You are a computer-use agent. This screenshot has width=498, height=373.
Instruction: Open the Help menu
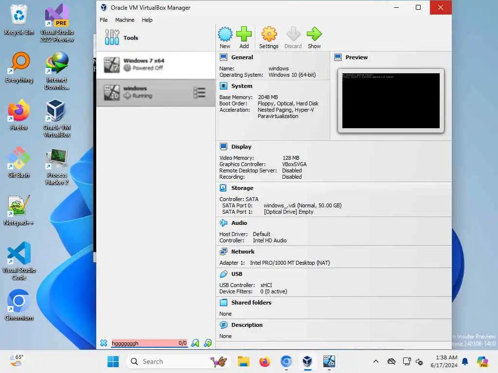tap(147, 19)
